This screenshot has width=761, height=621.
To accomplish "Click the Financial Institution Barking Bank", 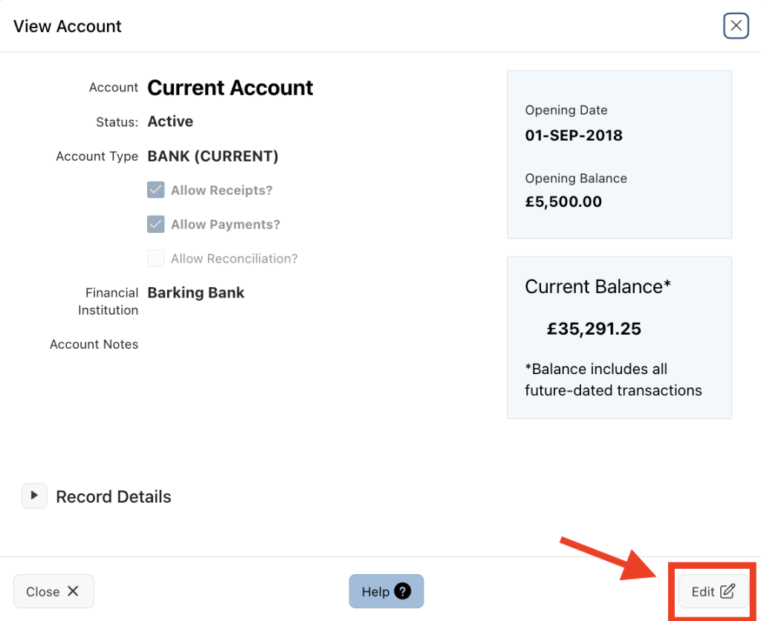I will coord(195,292).
